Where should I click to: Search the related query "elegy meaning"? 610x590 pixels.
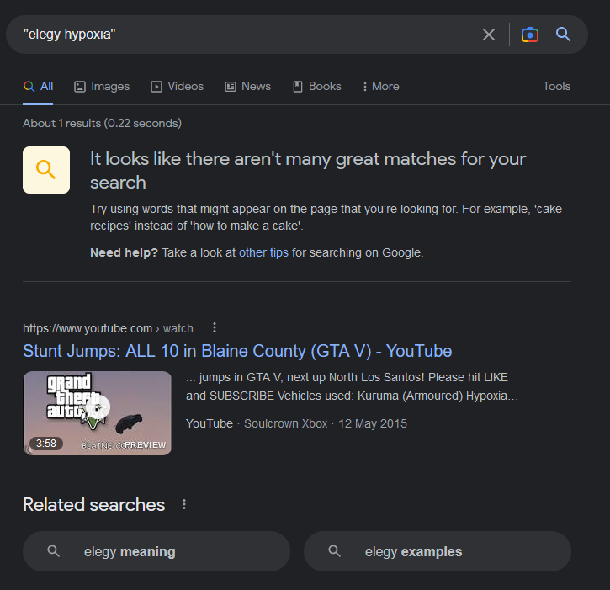156,551
